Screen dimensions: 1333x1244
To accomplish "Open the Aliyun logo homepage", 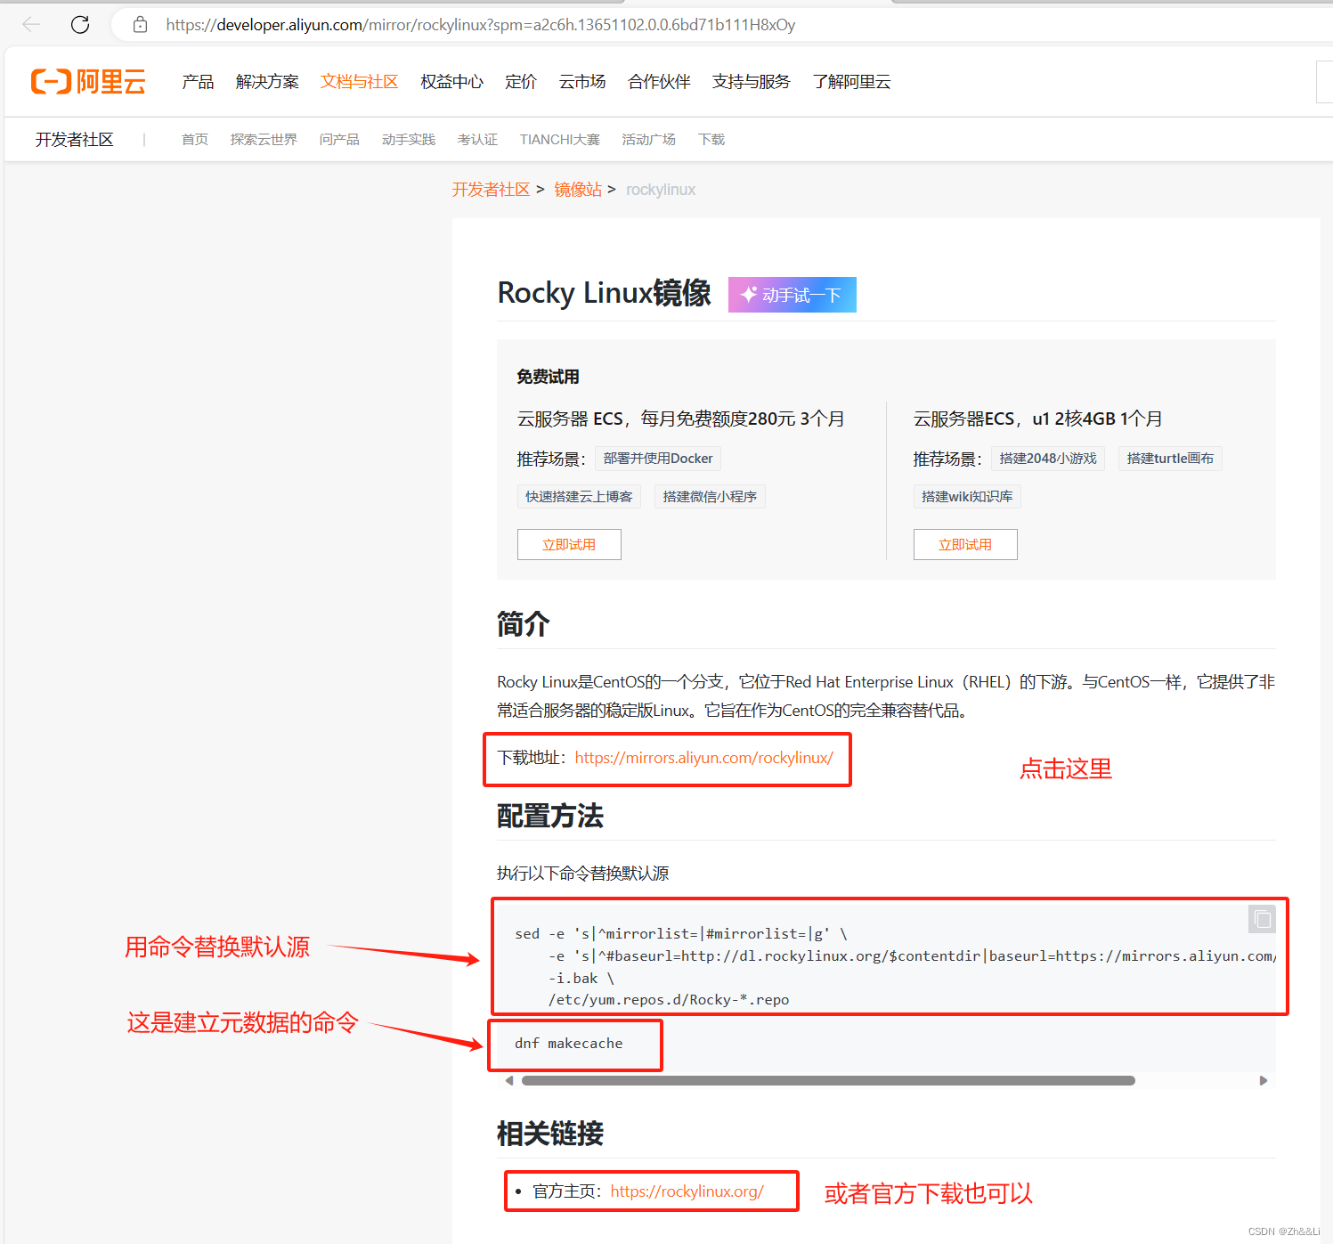I will click(x=88, y=82).
